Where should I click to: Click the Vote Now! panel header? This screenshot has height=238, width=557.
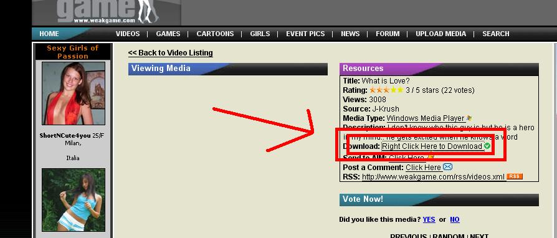tap(439, 199)
